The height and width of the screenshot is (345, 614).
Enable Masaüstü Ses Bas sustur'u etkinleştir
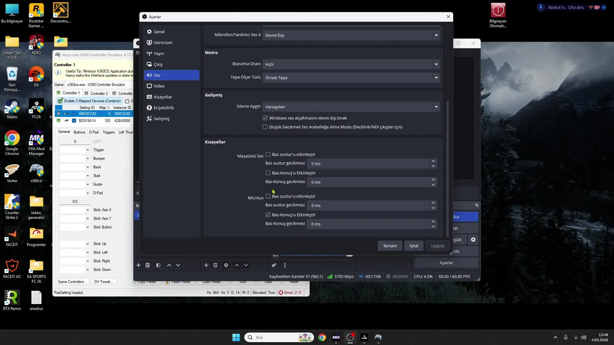[x=268, y=154]
